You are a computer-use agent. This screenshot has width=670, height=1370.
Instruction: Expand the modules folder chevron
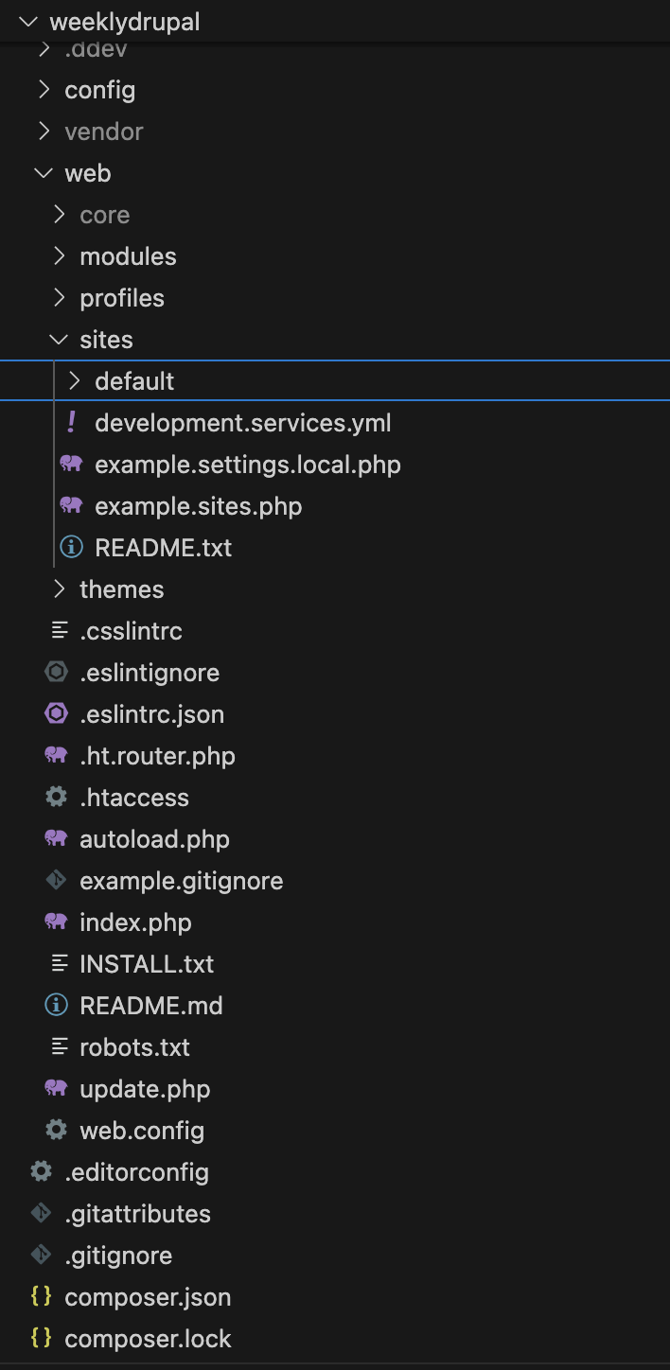pos(59,256)
